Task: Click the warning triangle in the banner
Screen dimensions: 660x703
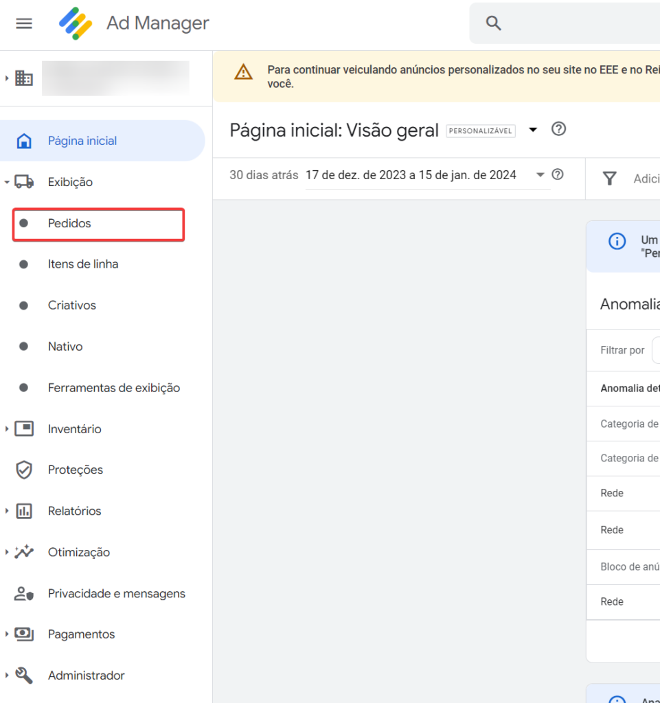Action: [243, 71]
